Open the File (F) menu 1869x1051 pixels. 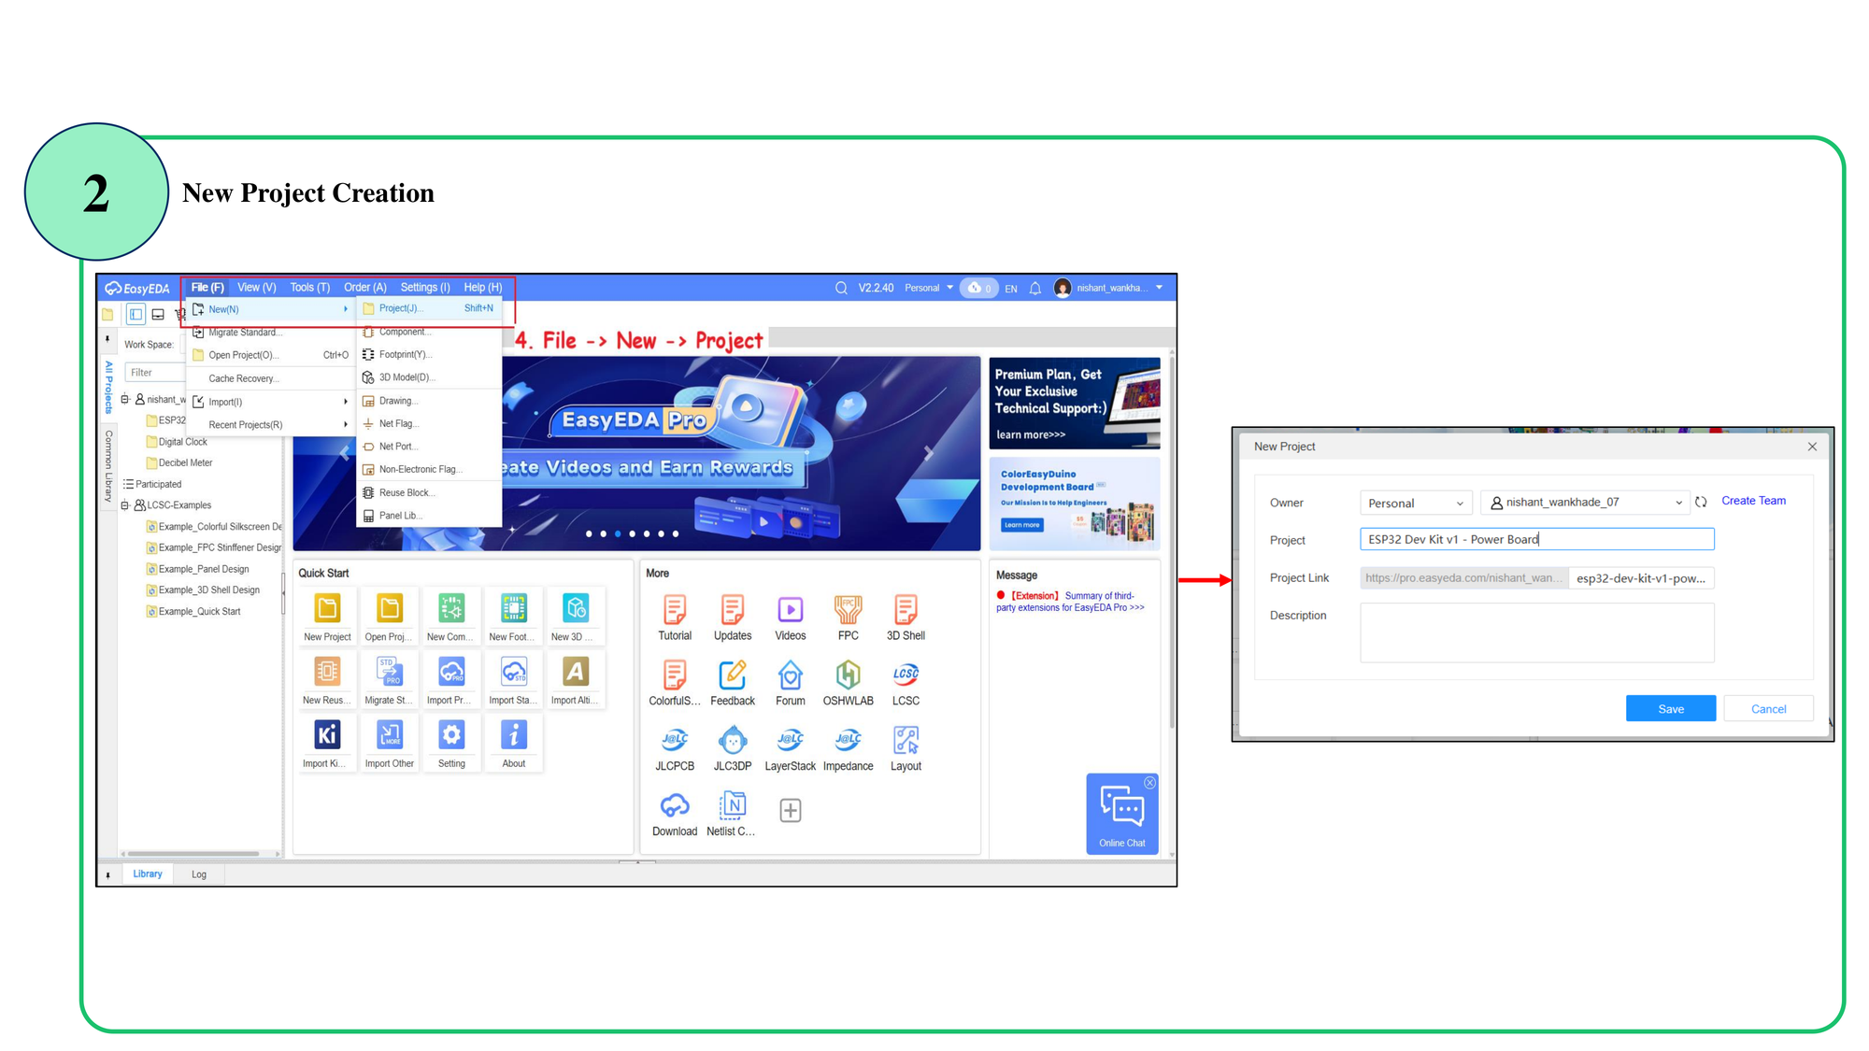207,288
